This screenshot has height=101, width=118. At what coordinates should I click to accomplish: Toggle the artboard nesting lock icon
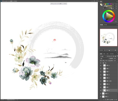pos(108,61)
